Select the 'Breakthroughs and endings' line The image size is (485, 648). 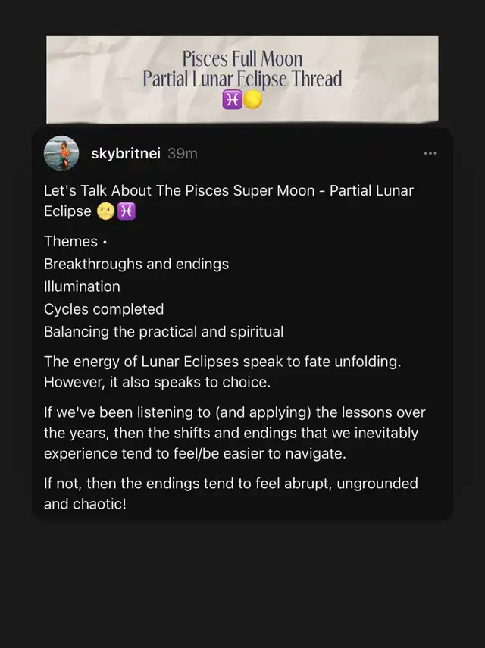point(136,264)
